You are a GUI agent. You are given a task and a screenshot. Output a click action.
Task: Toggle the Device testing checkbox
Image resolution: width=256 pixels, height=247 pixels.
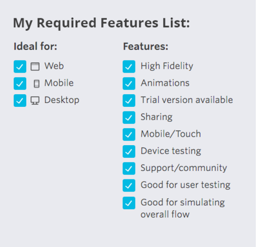point(129,152)
